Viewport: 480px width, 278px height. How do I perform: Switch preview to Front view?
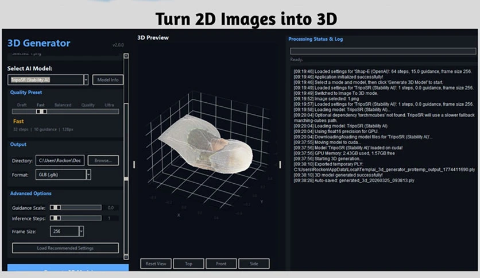pos(221,264)
